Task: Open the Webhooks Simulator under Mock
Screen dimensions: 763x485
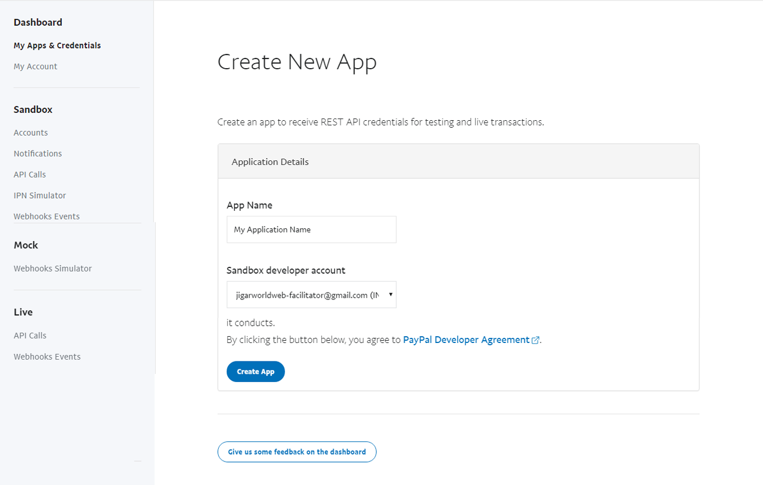Action: (x=53, y=269)
